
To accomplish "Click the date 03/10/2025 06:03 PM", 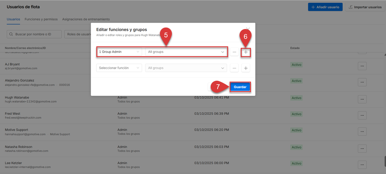I will pos(212,147).
